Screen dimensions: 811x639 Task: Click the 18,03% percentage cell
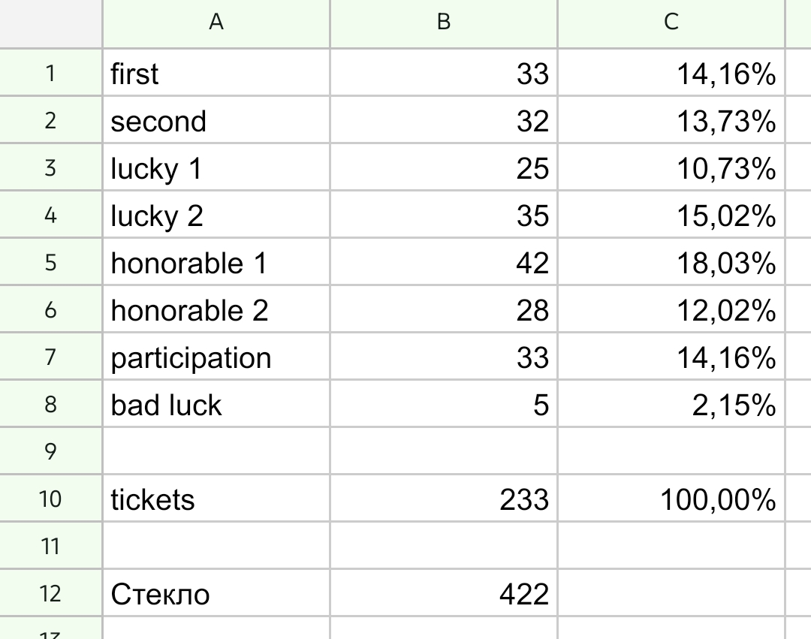[x=671, y=263]
